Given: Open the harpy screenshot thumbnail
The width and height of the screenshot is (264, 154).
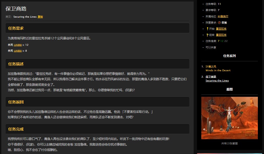Looking at the screenshot, I should pos(229,118).
